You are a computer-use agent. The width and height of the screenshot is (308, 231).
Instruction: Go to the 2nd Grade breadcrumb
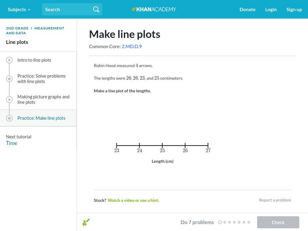pyautogui.click(x=17, y=28)
